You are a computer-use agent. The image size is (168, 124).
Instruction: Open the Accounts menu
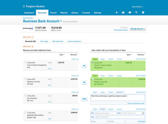pyautogui.click(x=42, y=13)
